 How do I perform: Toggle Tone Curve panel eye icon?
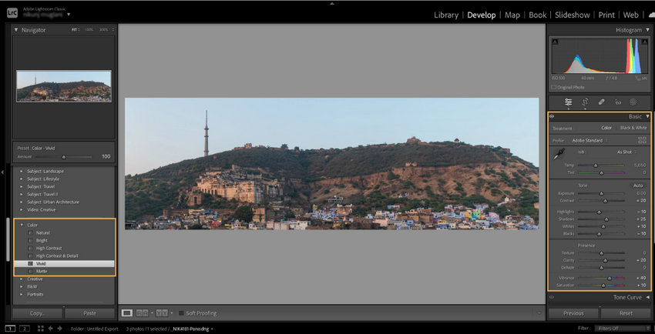pyautogui.click(x=552, y=297)
